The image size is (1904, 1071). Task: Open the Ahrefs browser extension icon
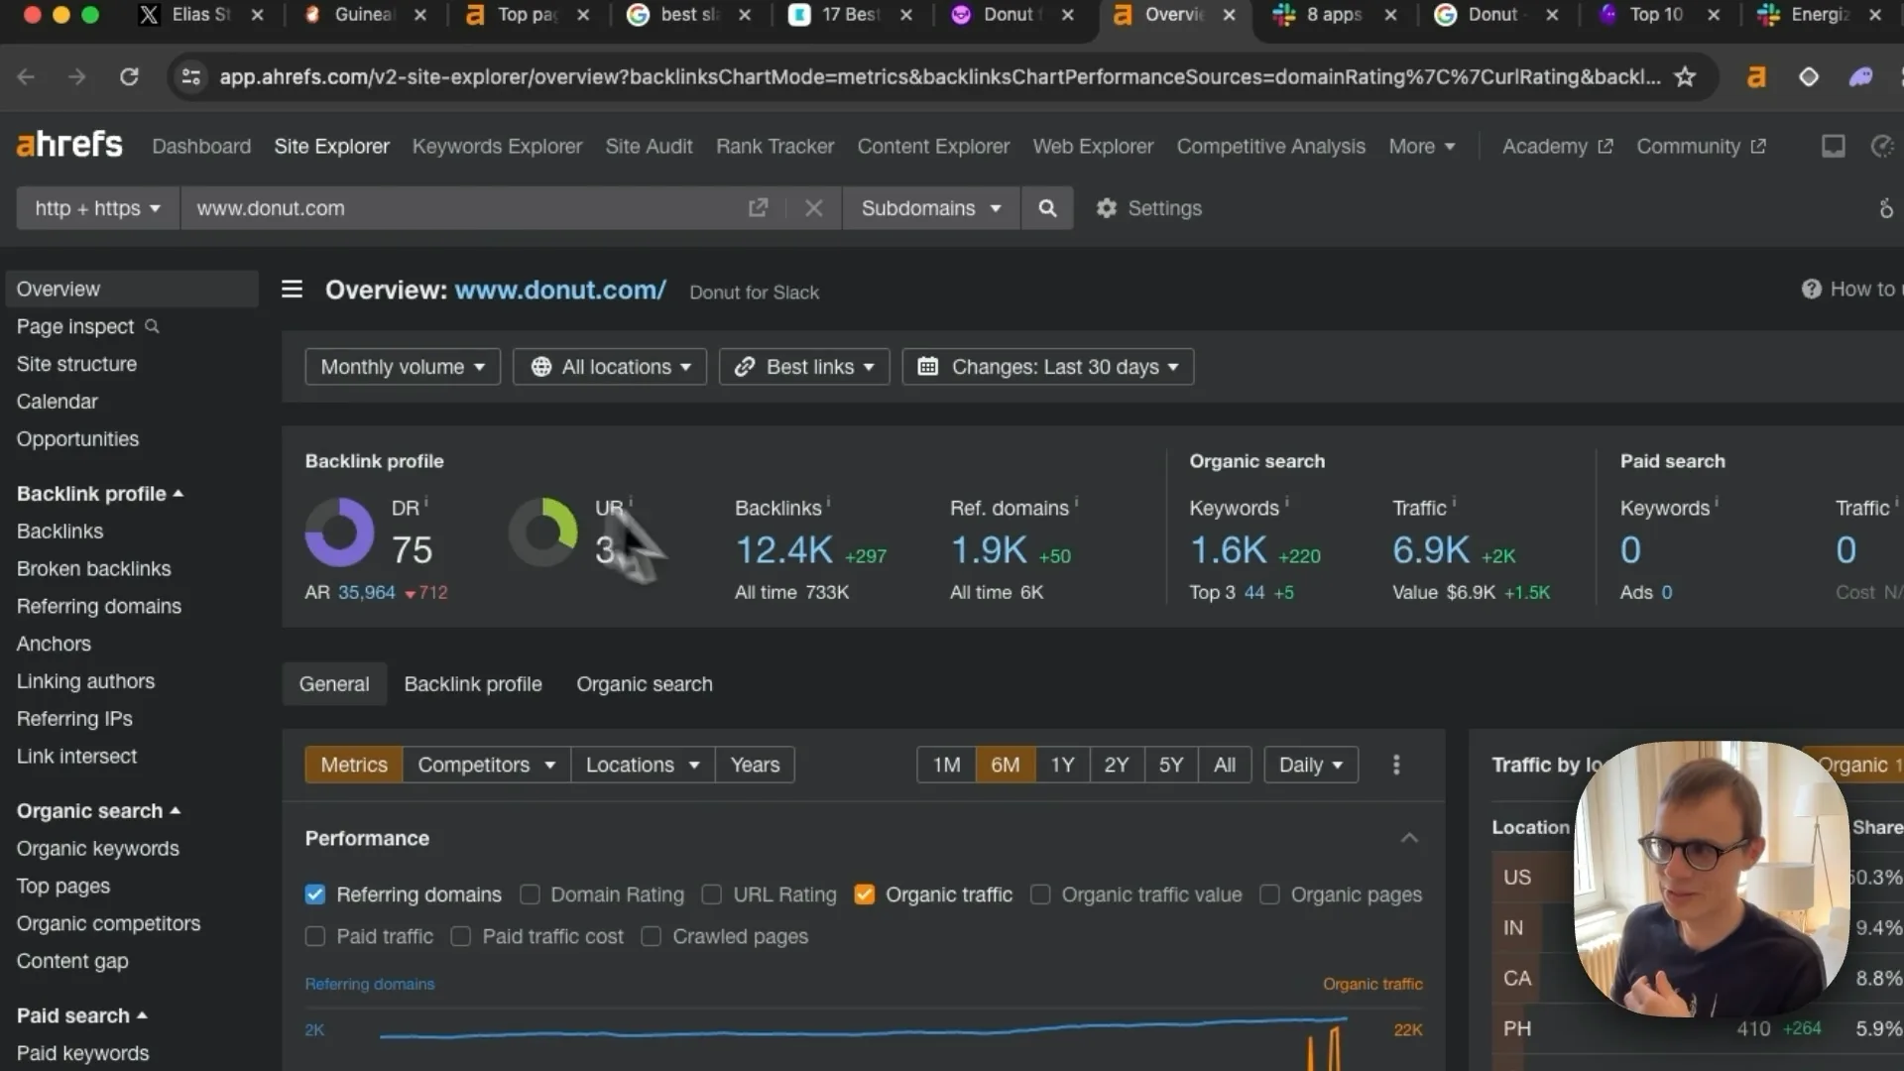(1756, 76)
